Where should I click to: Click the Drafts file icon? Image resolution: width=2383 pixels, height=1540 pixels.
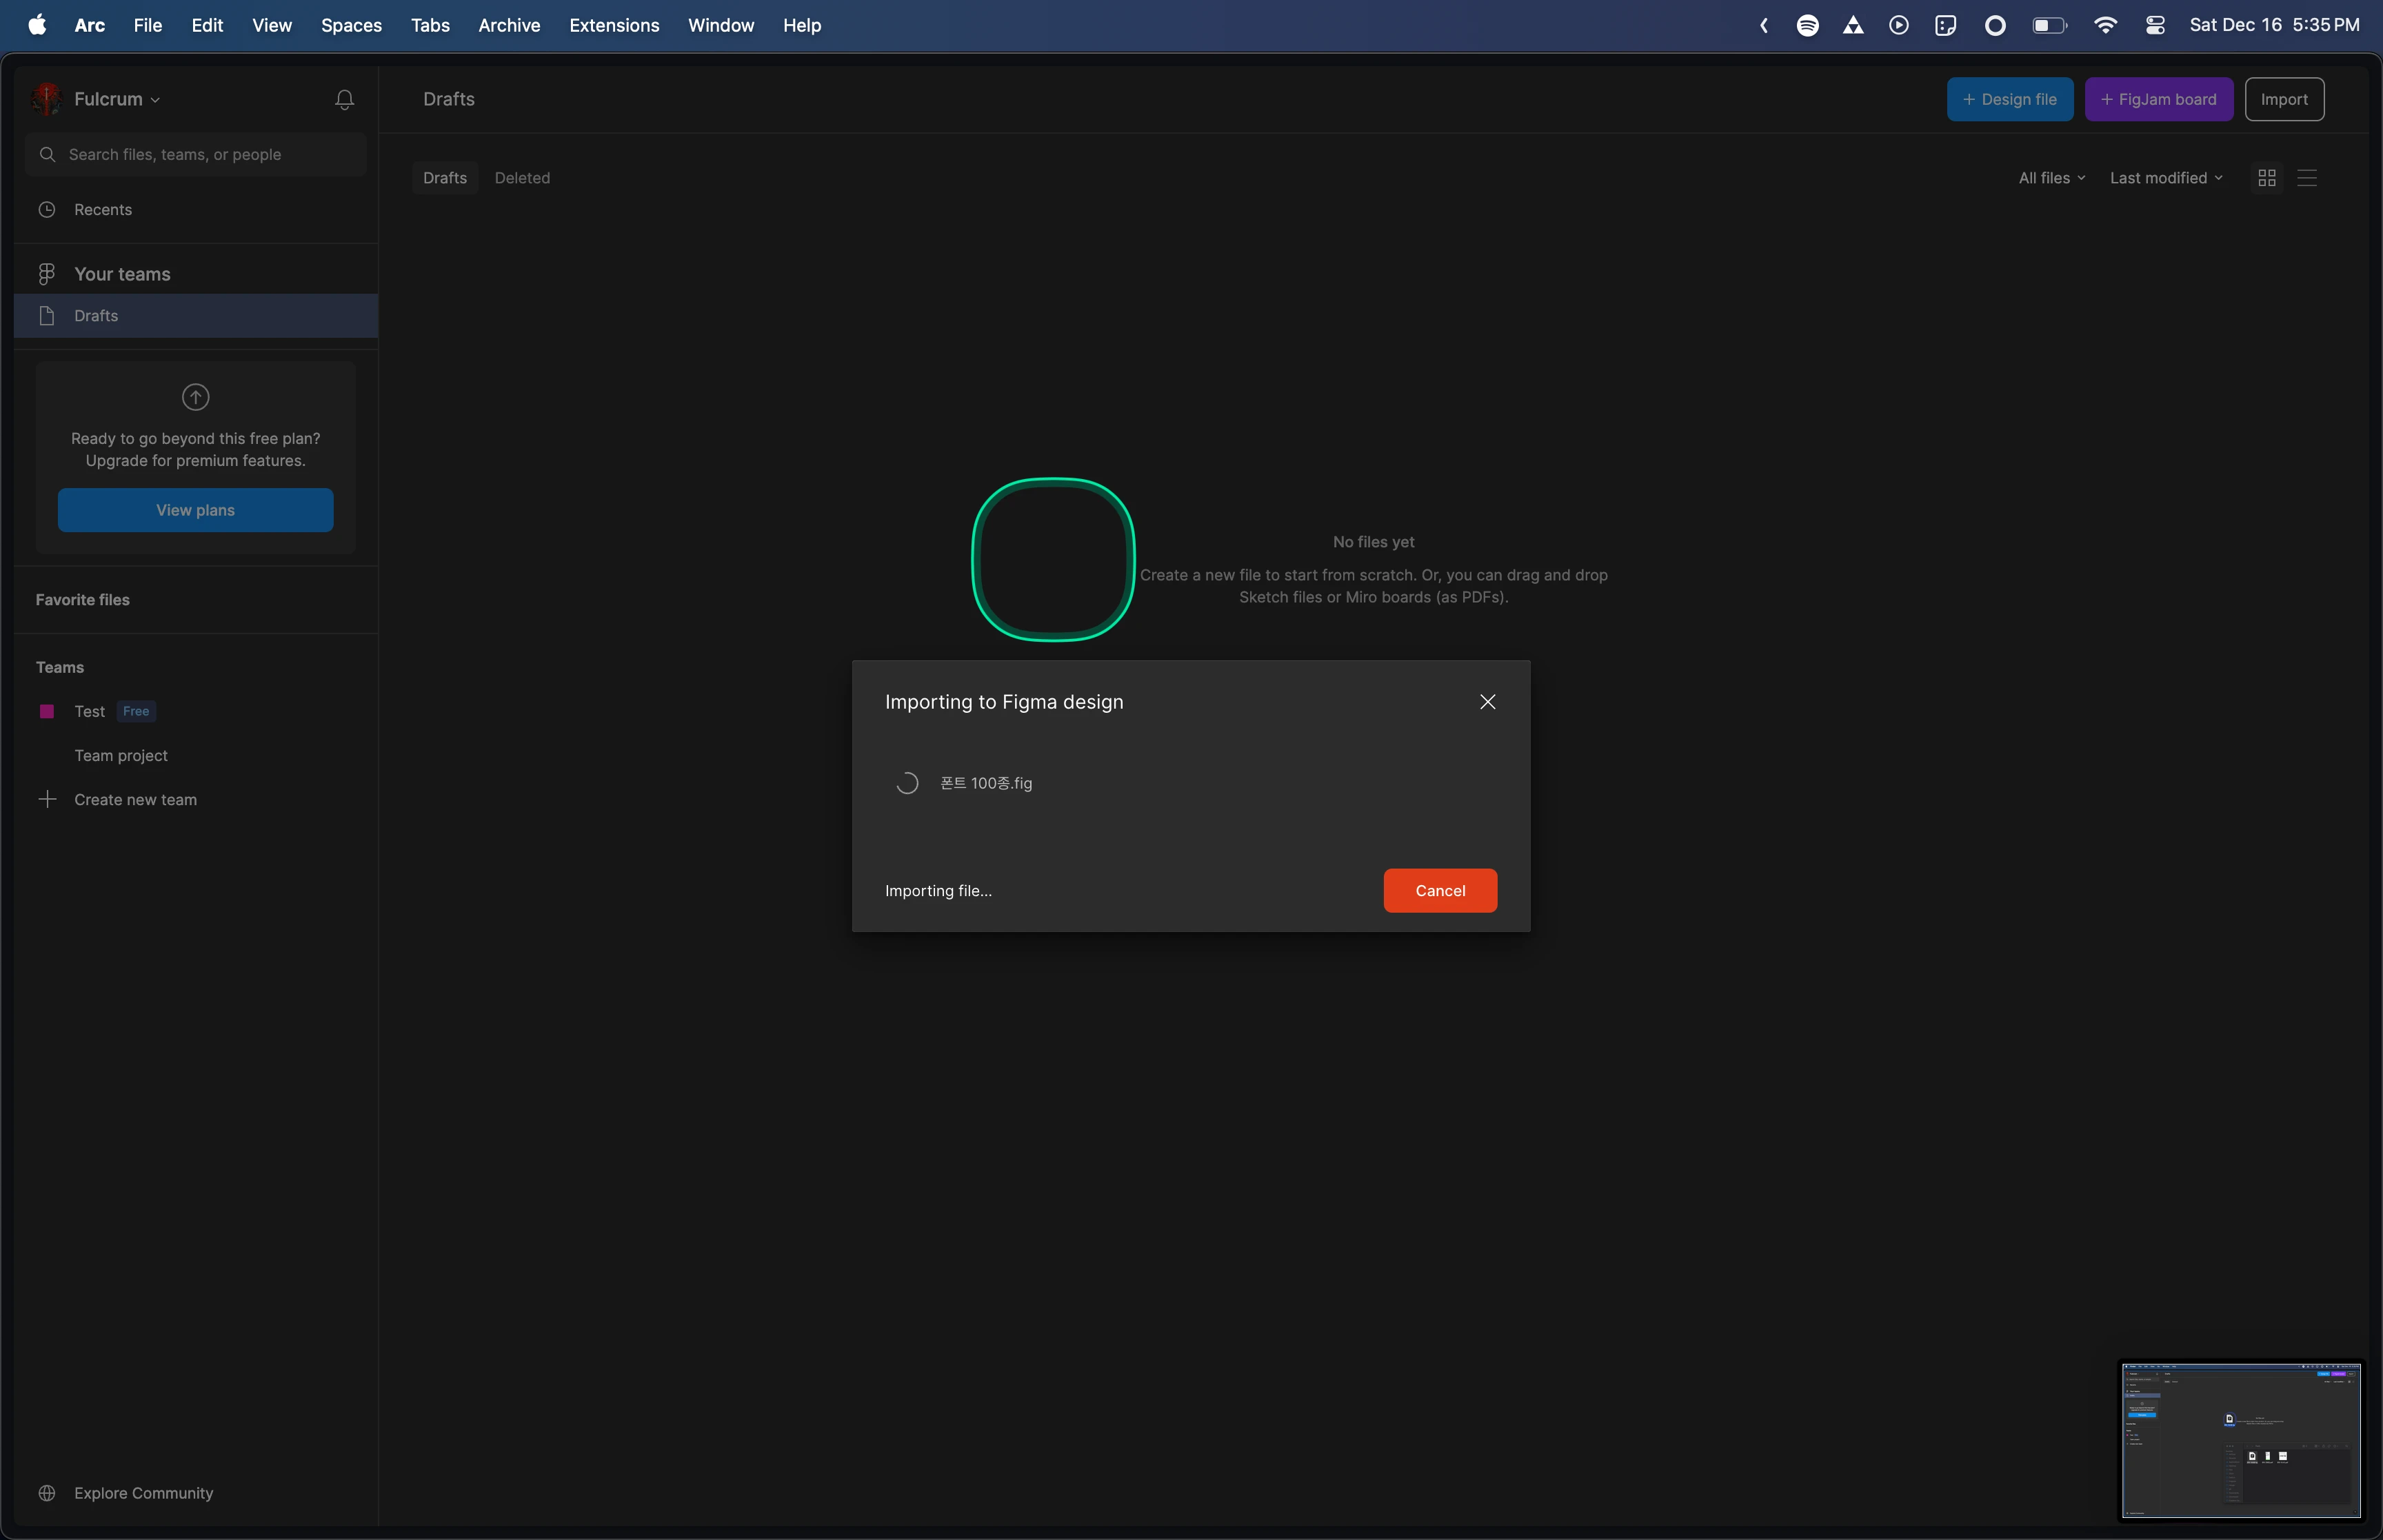coord(47,316)
